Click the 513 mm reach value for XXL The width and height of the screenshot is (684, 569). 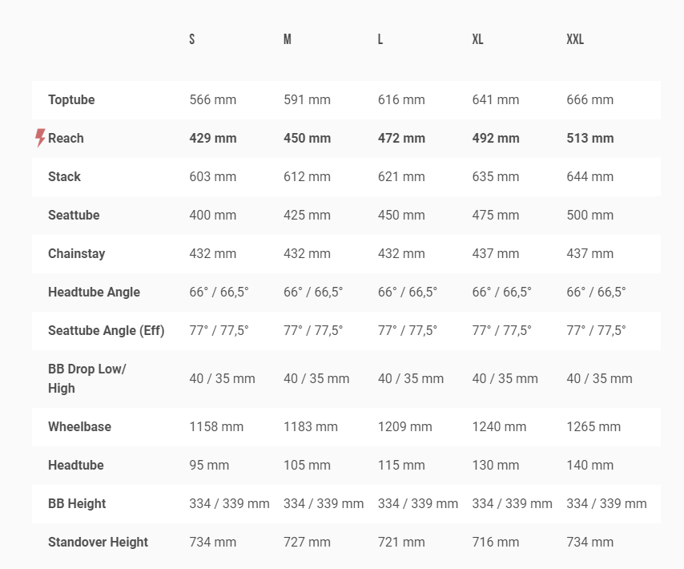click(x=589, y=139)
